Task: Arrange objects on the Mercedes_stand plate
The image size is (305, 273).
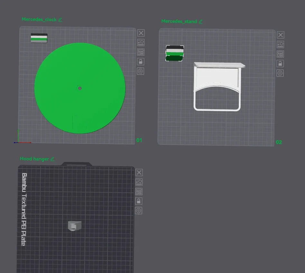Action: [280, 54]
